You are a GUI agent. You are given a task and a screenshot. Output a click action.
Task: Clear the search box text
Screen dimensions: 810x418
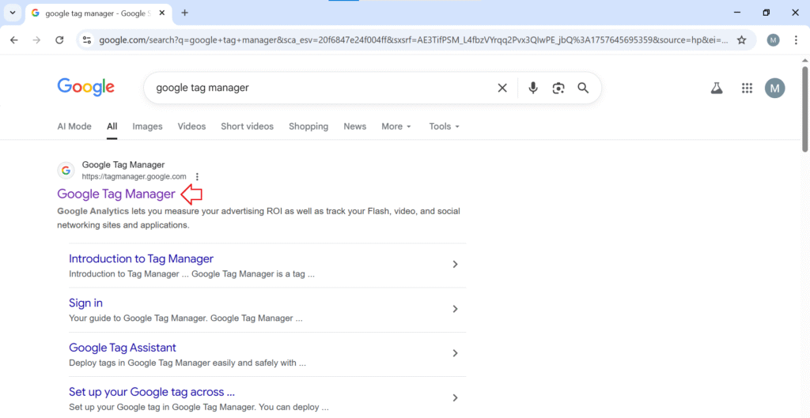502,88
